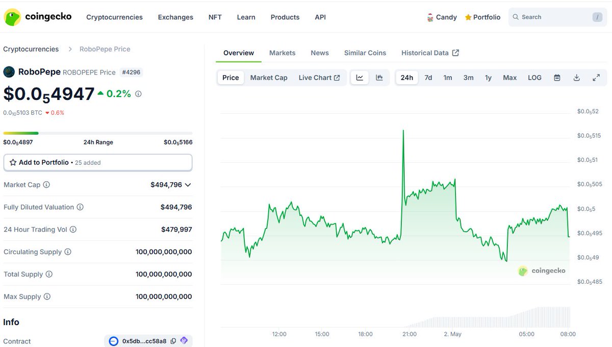Select the 24h time range
612x347 pixels.
pyautogui.click(x=407, y=78)
